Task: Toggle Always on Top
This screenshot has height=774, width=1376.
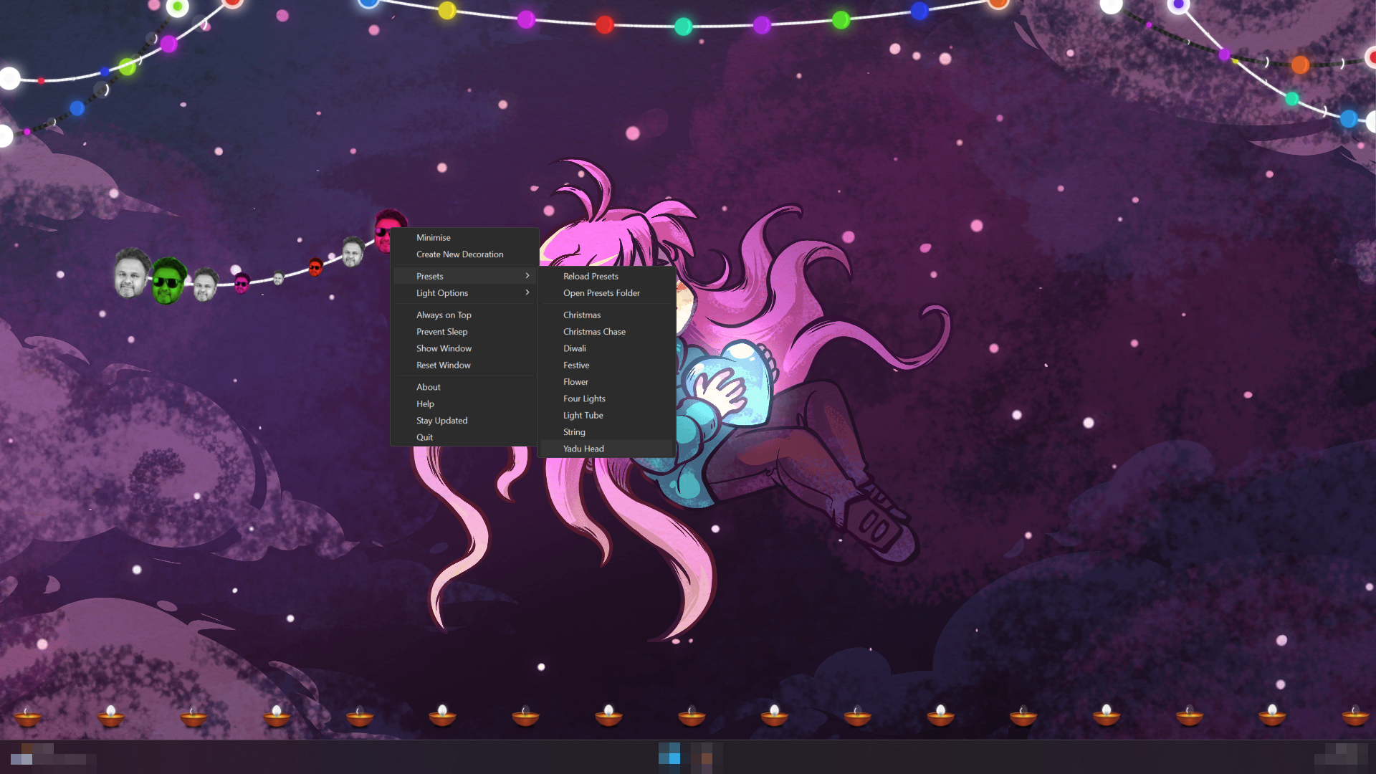Action: pyautogui.click(x=444, y=315)
